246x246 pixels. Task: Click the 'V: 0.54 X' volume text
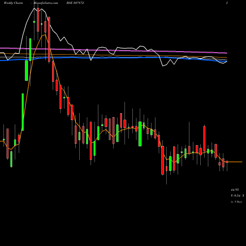[x=237, y=196]
